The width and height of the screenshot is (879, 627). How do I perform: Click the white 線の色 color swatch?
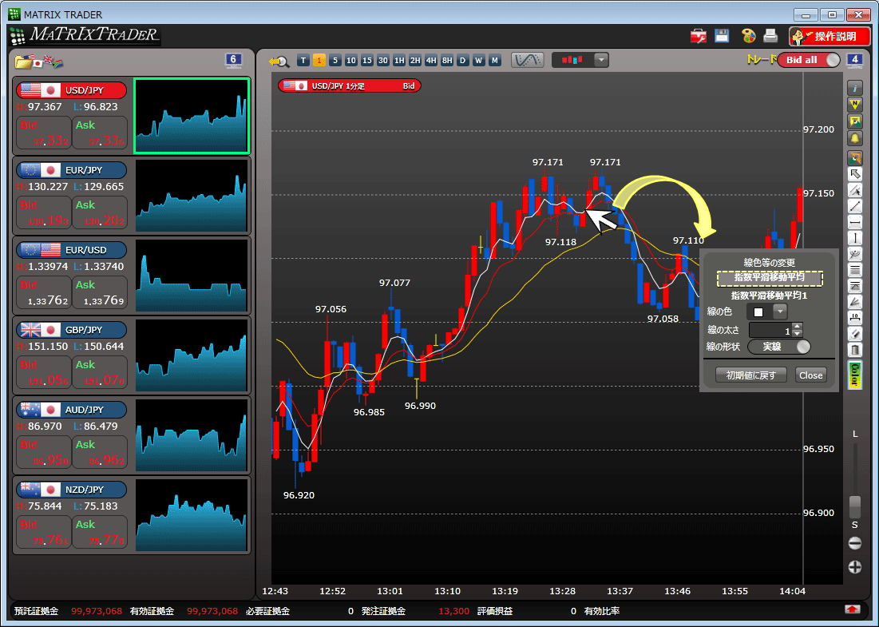tap(758, 312)
